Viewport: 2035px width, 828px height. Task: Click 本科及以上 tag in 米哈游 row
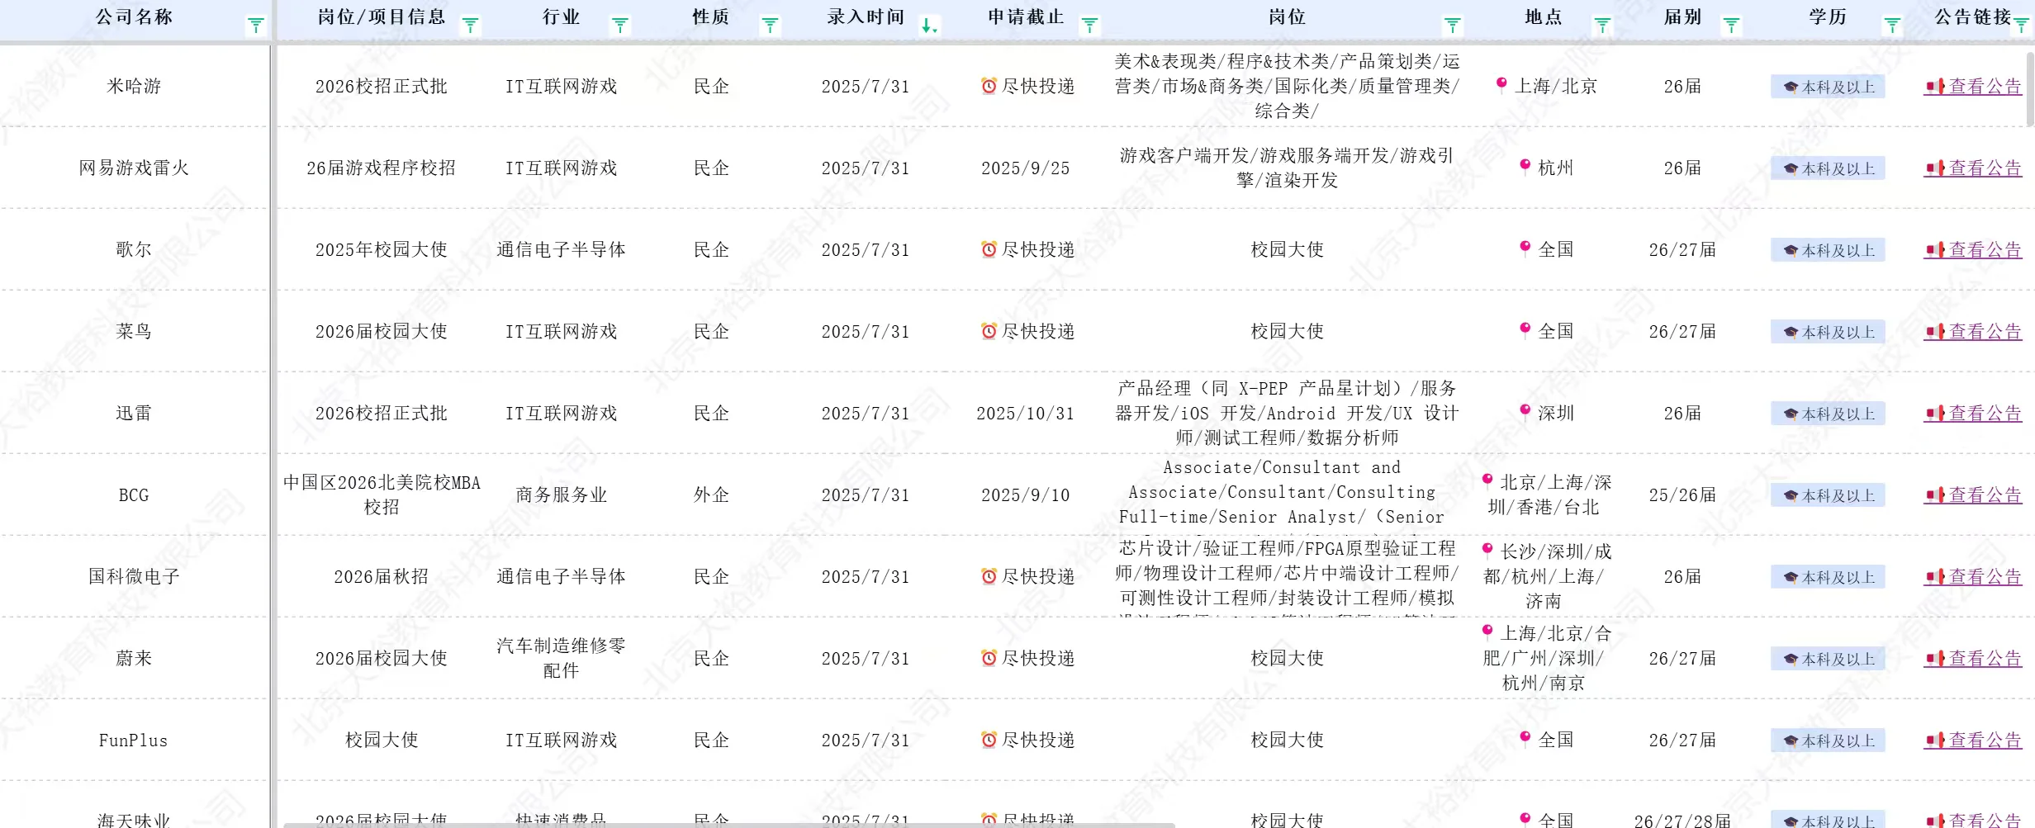coord(1828,87)
